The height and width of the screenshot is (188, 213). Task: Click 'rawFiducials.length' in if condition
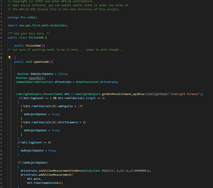click(x=82, y=98)
